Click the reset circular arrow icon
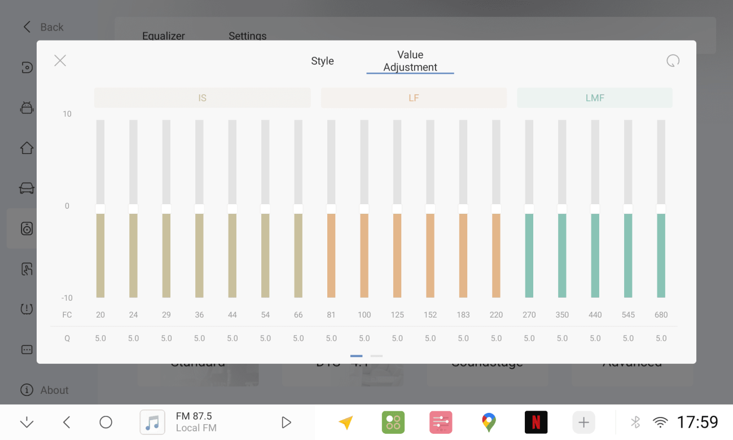733x440 pixels. coord(673,61)
